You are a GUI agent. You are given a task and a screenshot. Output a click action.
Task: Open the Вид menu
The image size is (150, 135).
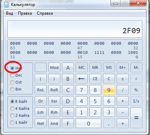pos(9,13)
